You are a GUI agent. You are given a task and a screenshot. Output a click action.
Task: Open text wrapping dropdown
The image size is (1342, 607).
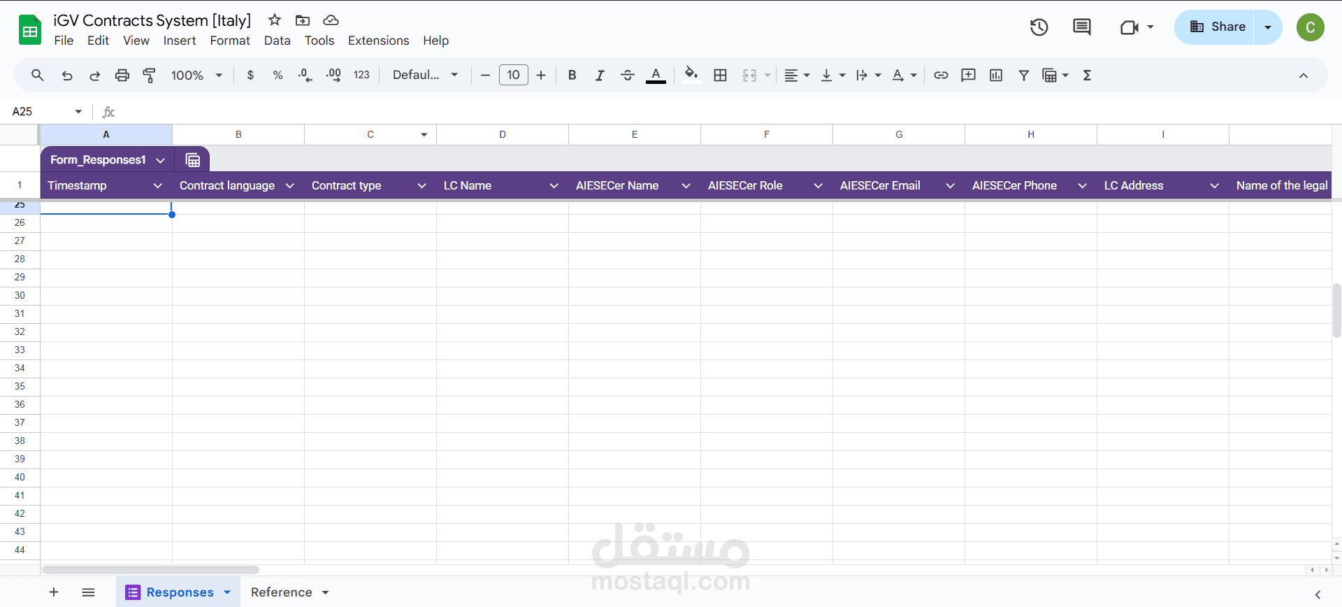(x=868, y=76)
